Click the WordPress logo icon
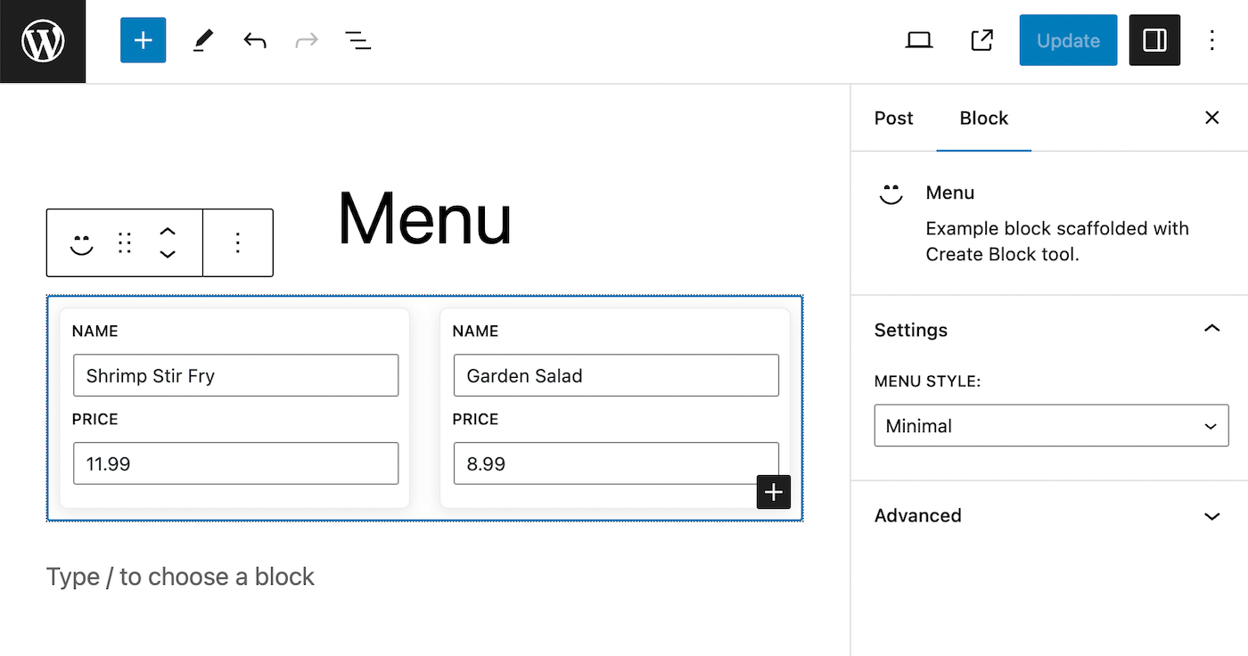 pyautogui.click(x=43, y=41)
